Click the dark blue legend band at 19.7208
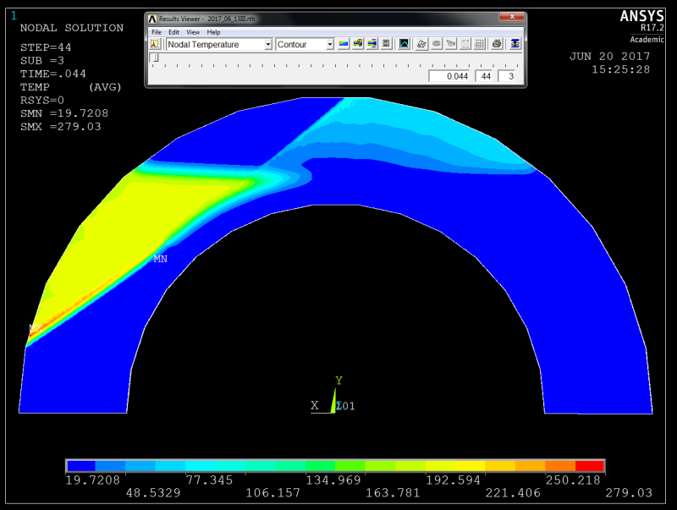Viewport: 677px width, 510px height. [81, 466]
